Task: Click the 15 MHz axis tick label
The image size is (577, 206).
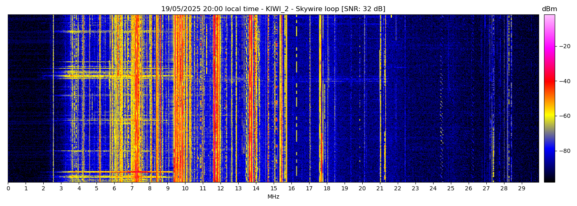Action: point(274,189)
